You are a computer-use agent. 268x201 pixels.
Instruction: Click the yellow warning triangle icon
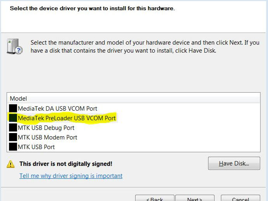coord(10,164)
